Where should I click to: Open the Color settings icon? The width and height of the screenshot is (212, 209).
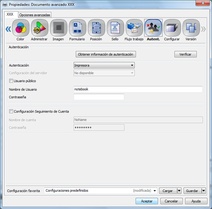pos(21,28)
